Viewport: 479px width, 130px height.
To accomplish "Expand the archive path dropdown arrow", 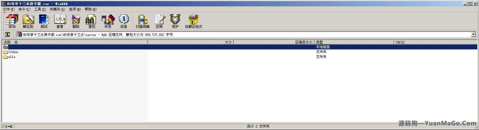I will pos(473,34).
